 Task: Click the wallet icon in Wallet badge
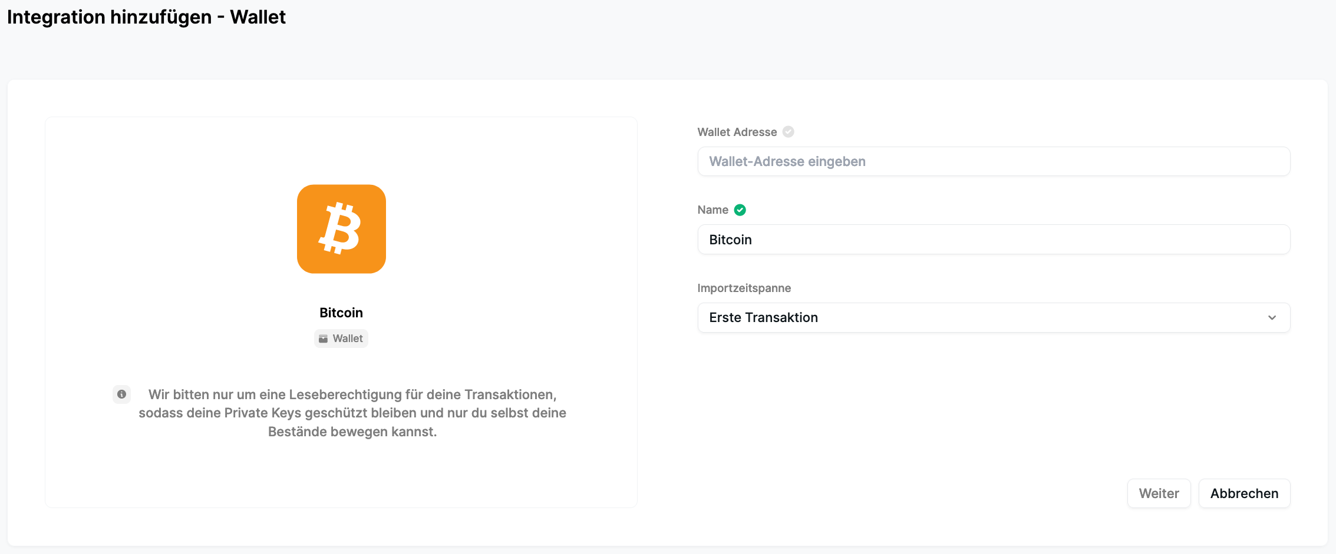click(x=323, y=339)
